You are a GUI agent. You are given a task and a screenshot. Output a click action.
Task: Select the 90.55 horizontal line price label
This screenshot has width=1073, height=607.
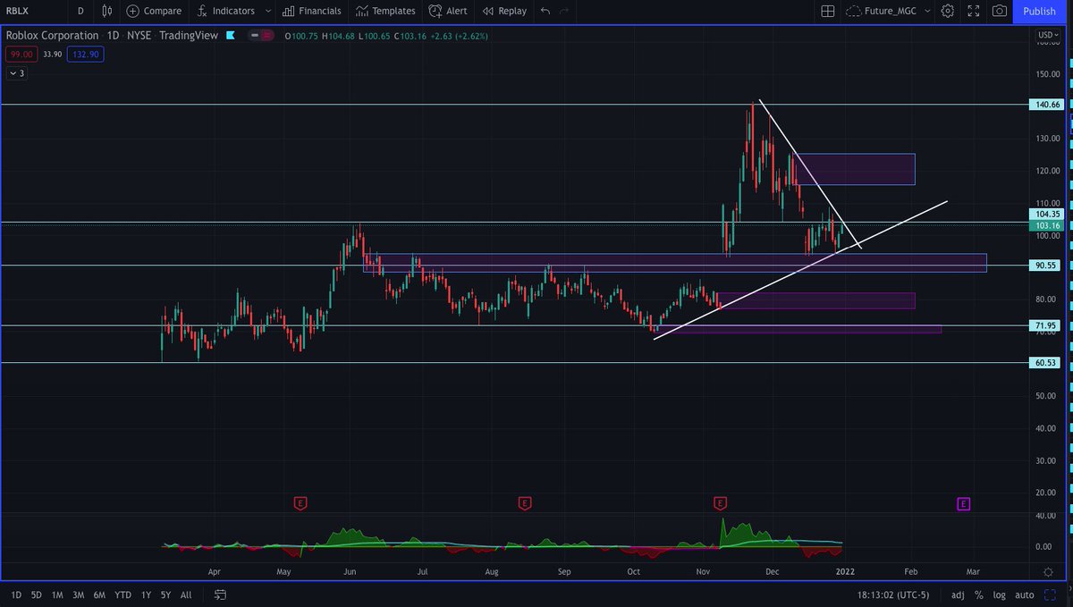pos(1047,266)
